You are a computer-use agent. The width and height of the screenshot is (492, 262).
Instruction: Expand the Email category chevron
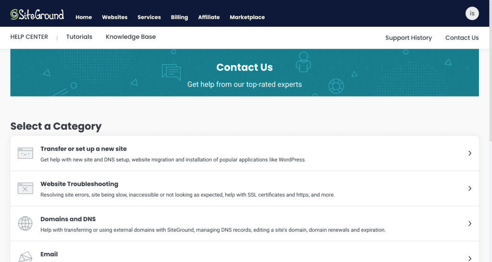[470, 258]
